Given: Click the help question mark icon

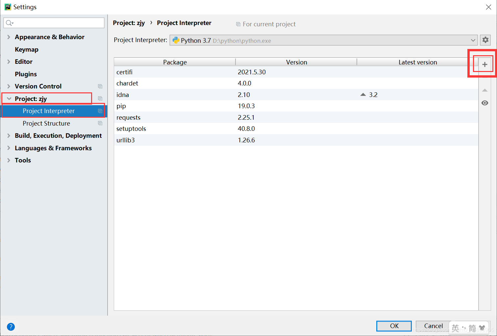Looking at the screenshot, I should pyautogui.click(x=11, y=327).
